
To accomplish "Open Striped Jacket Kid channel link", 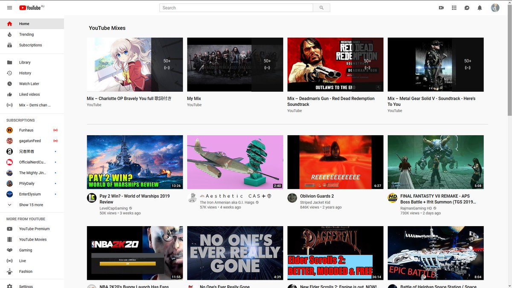I will pos(315,202).
